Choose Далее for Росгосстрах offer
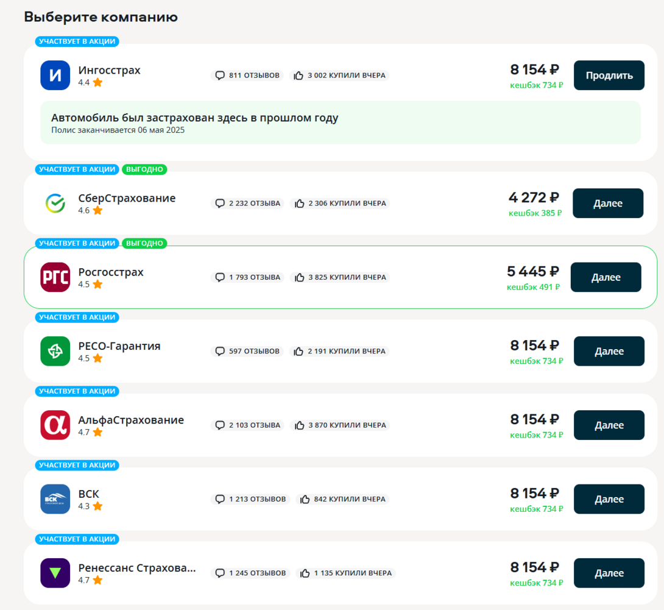Screen dimensions: 664x610 [x=606, y=277]
